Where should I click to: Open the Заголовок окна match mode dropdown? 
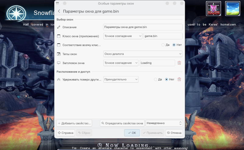(x=121, y=63)
